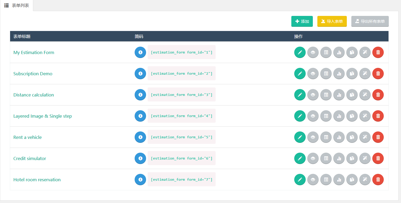Select shortcode [estimation_form form_id="4"]
This screenshot has height=203, width=401.
(182, 116)
